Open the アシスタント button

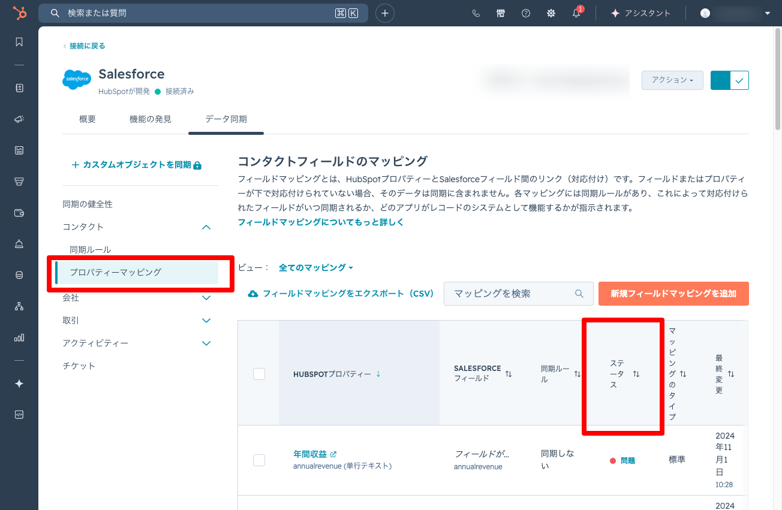coord(640,13)
